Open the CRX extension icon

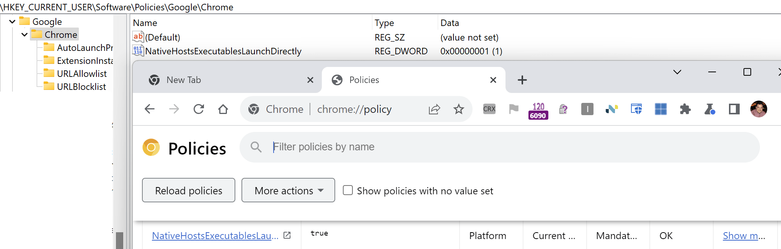489,109
